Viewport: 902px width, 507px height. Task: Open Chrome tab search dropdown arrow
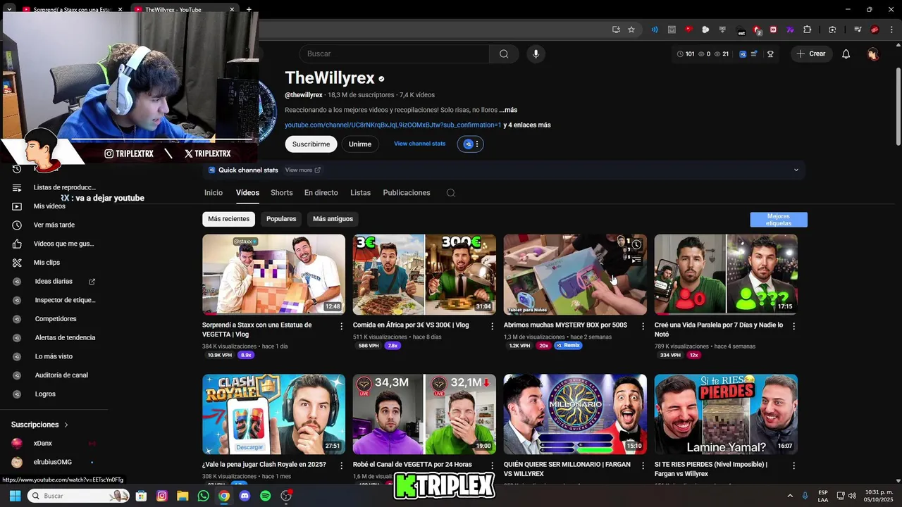[x=8, y=9]
